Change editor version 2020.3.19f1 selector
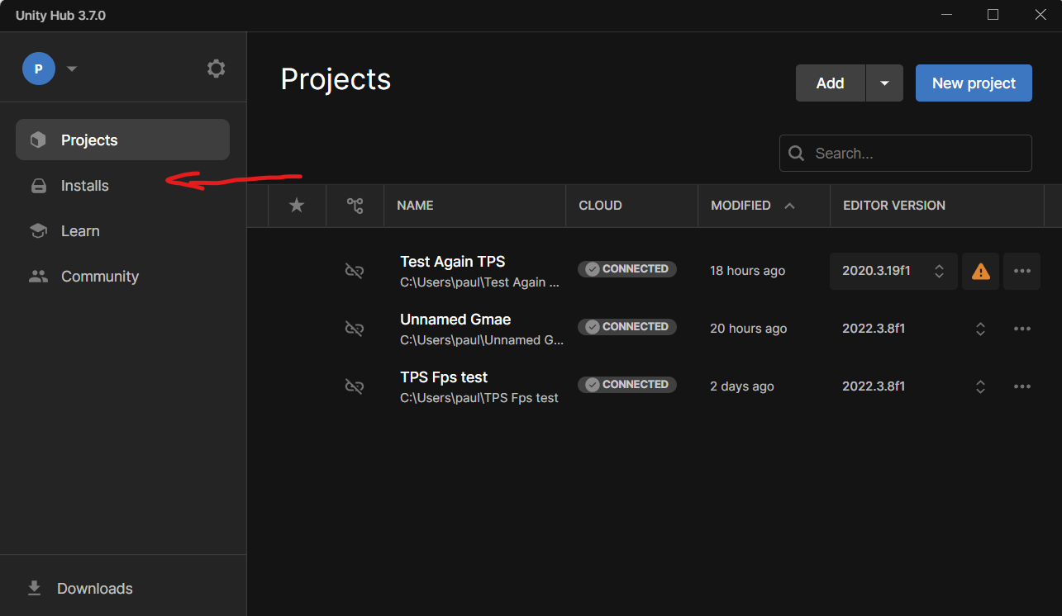Viewport: 1062px width, 616px height. (893, 271)
